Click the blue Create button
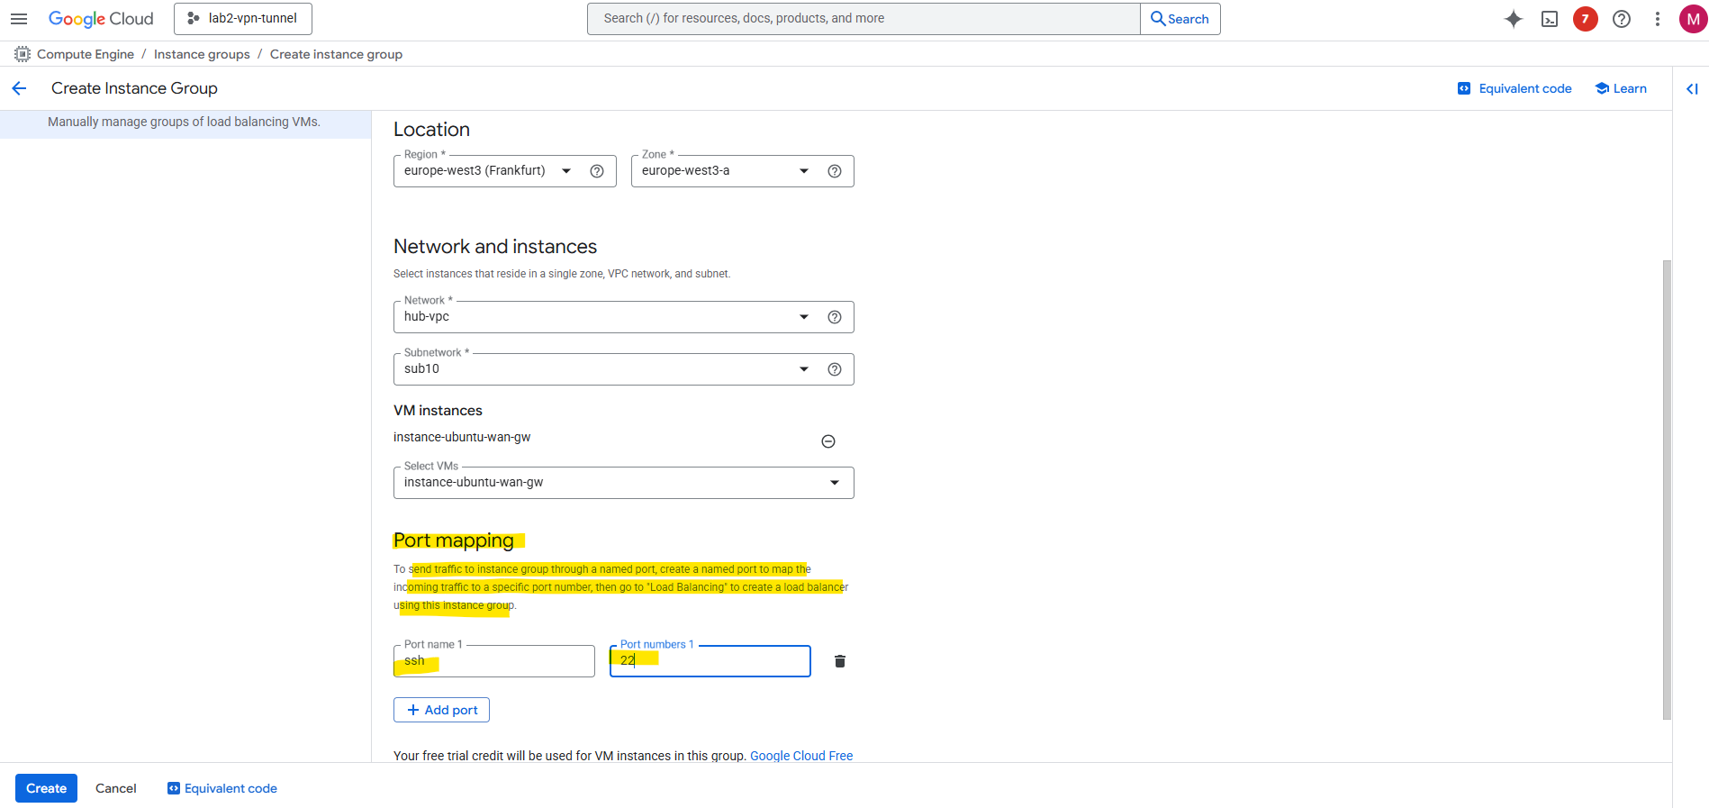Screen dimensions: 1709x808 46,788
